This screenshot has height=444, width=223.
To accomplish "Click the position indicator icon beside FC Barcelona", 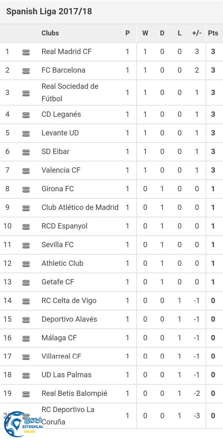I will [26, 71].
